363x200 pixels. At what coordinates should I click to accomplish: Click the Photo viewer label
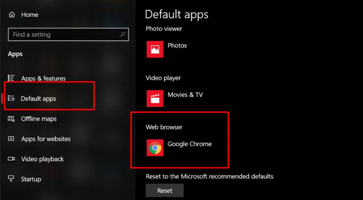click(164, 29)
